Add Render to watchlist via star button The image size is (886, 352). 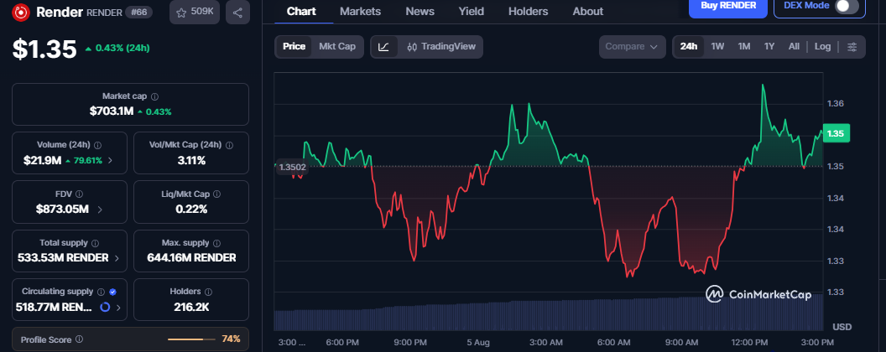[x=195, y=13]
